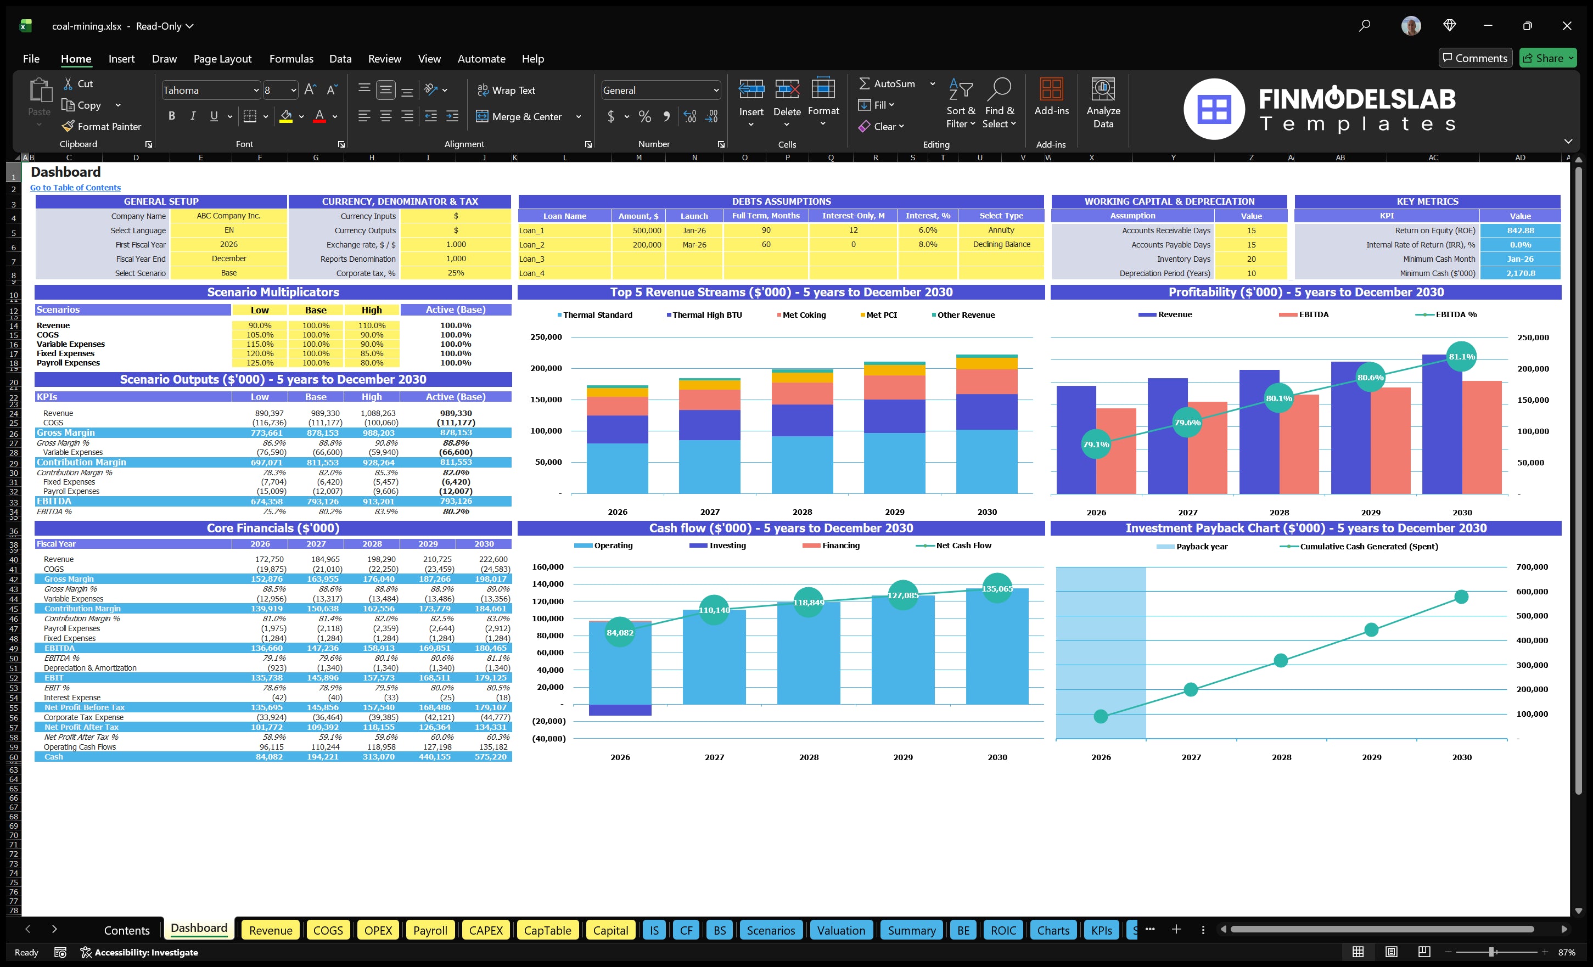Apply bold formatting
The image size is (1593, 967).
click(171, 116)
